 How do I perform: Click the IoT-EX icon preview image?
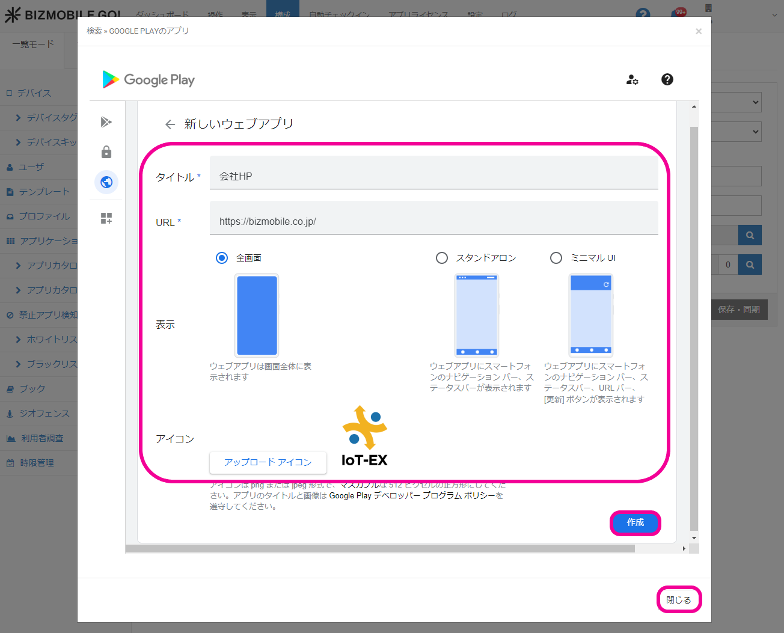[364, 436]
